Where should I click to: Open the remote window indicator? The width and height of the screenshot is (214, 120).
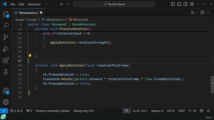tap(4, 111)
